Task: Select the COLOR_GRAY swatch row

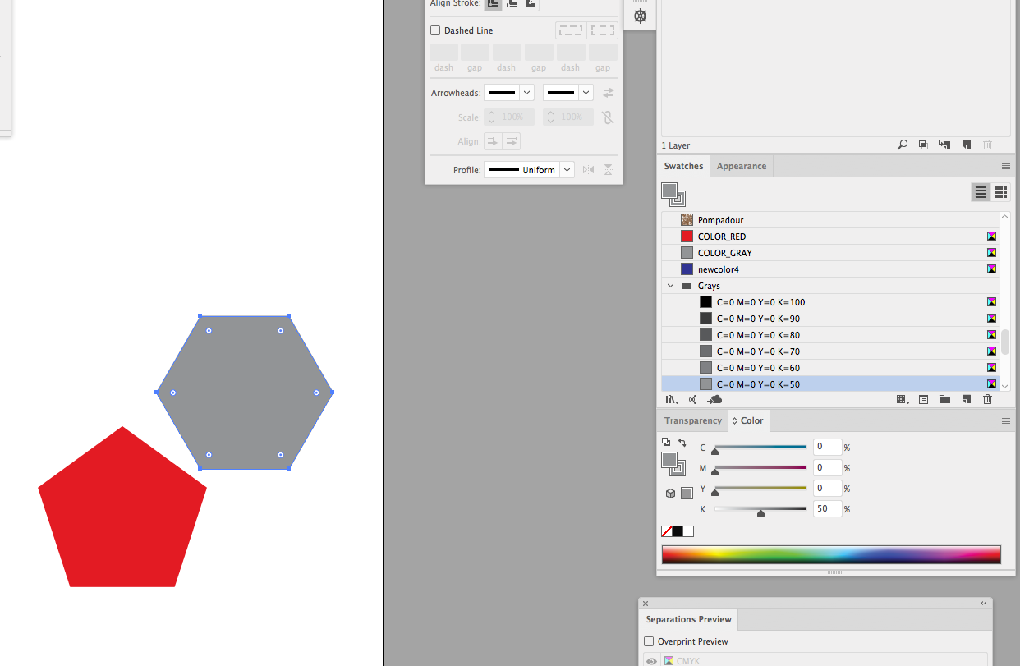Action: 830,253
